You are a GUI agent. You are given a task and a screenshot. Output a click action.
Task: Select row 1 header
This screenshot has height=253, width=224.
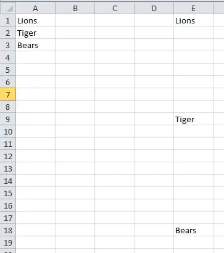coord(8,20)
